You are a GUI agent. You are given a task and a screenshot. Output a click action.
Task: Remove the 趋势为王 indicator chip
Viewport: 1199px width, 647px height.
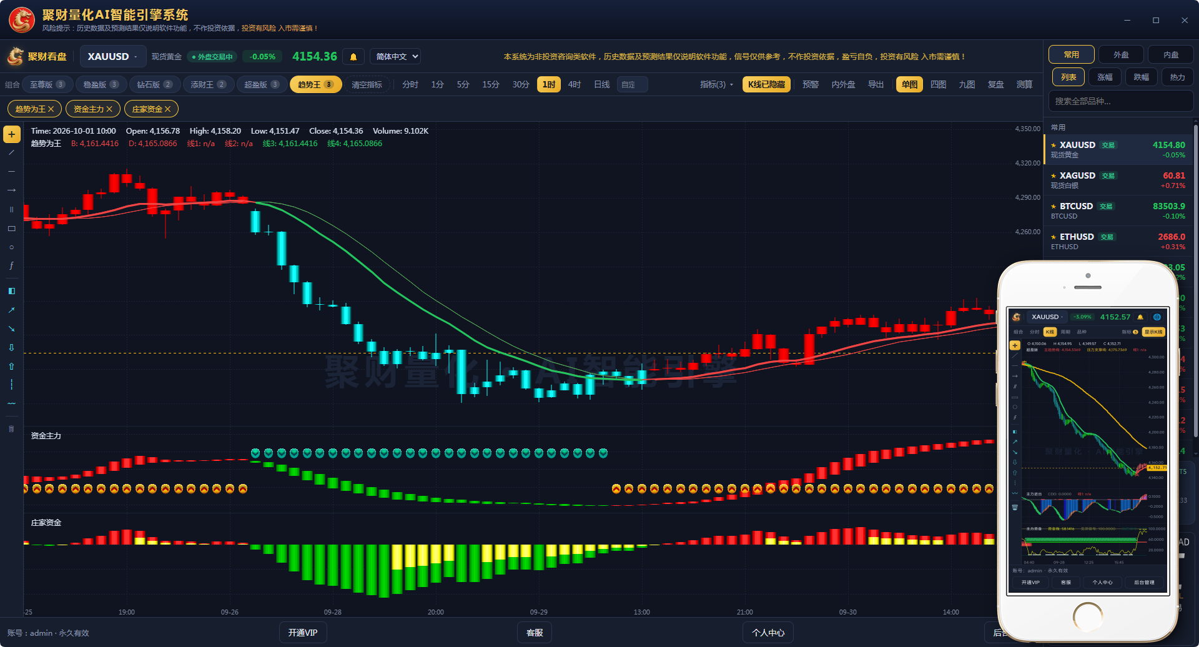[x=51, y=109]
